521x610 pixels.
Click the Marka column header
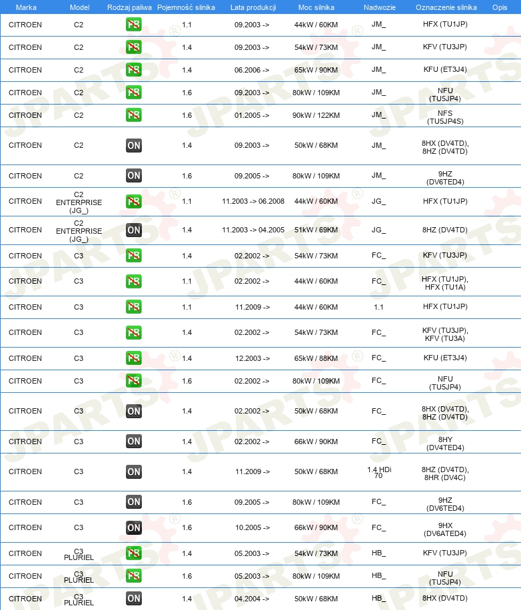coord(26,7)
